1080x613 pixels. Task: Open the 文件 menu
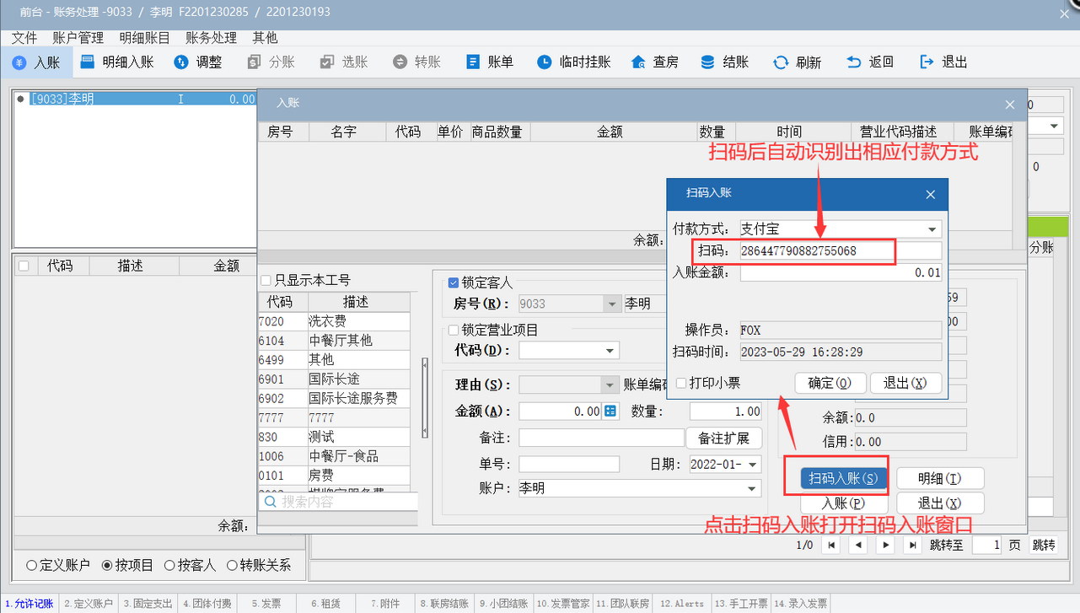(x=24, y=38)
